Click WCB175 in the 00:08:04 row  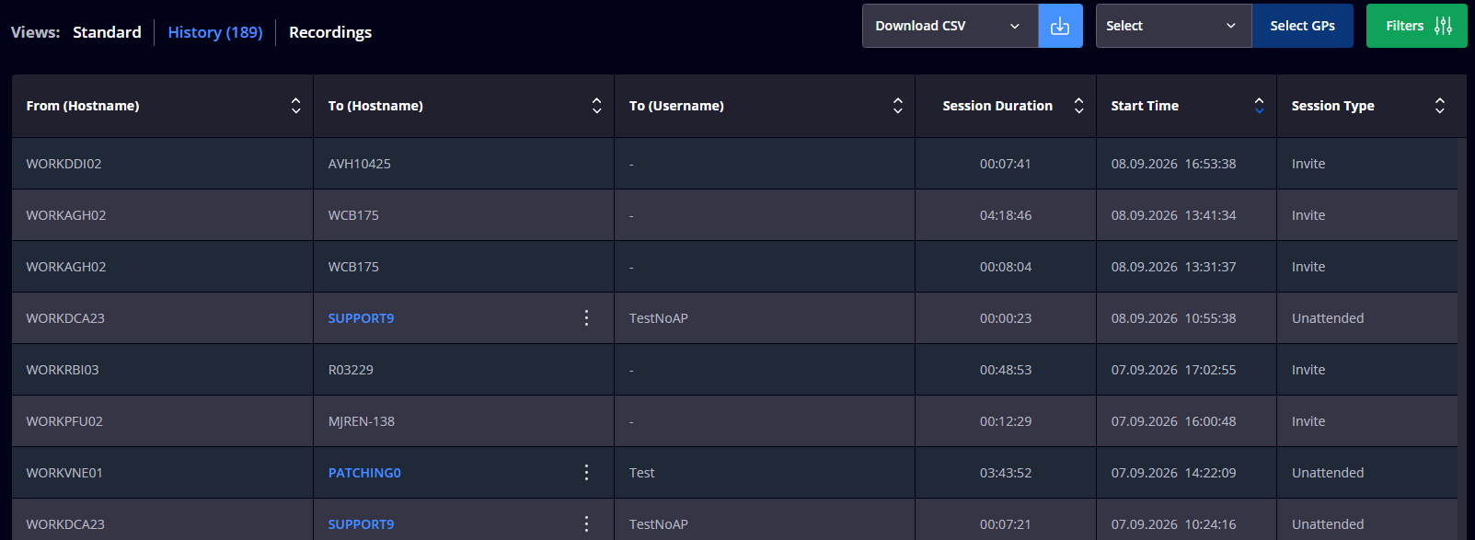click(x=353, y=267)
